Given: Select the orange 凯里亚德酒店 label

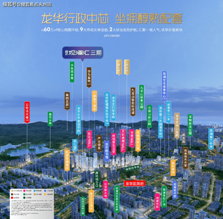Looking at the screenshot, I should pos(67,160).
